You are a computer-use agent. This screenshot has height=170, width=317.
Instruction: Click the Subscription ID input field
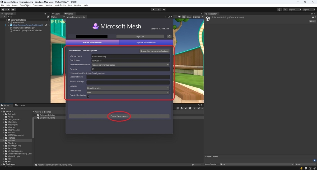[128, 77]
